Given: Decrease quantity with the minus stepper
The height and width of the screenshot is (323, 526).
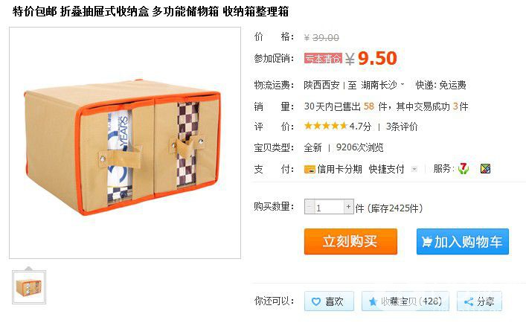Looking at the screenshot, I should pyautogui.click(x=309, y=207).
